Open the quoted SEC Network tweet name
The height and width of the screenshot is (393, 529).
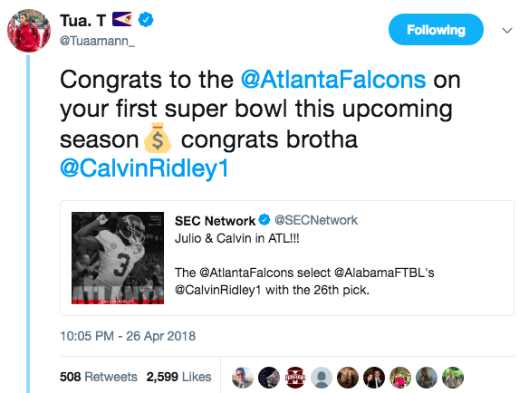215,221
